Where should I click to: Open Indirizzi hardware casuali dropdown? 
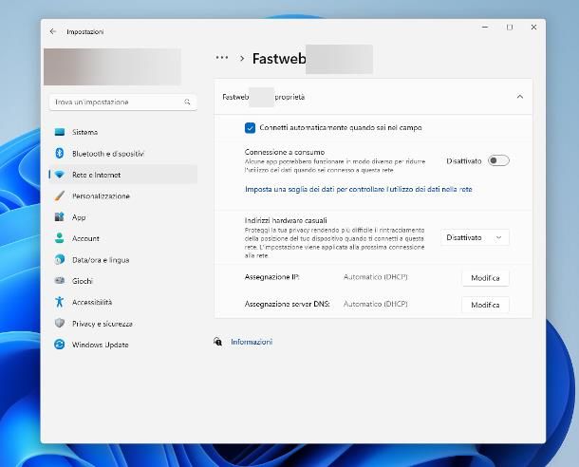point(475,237)
